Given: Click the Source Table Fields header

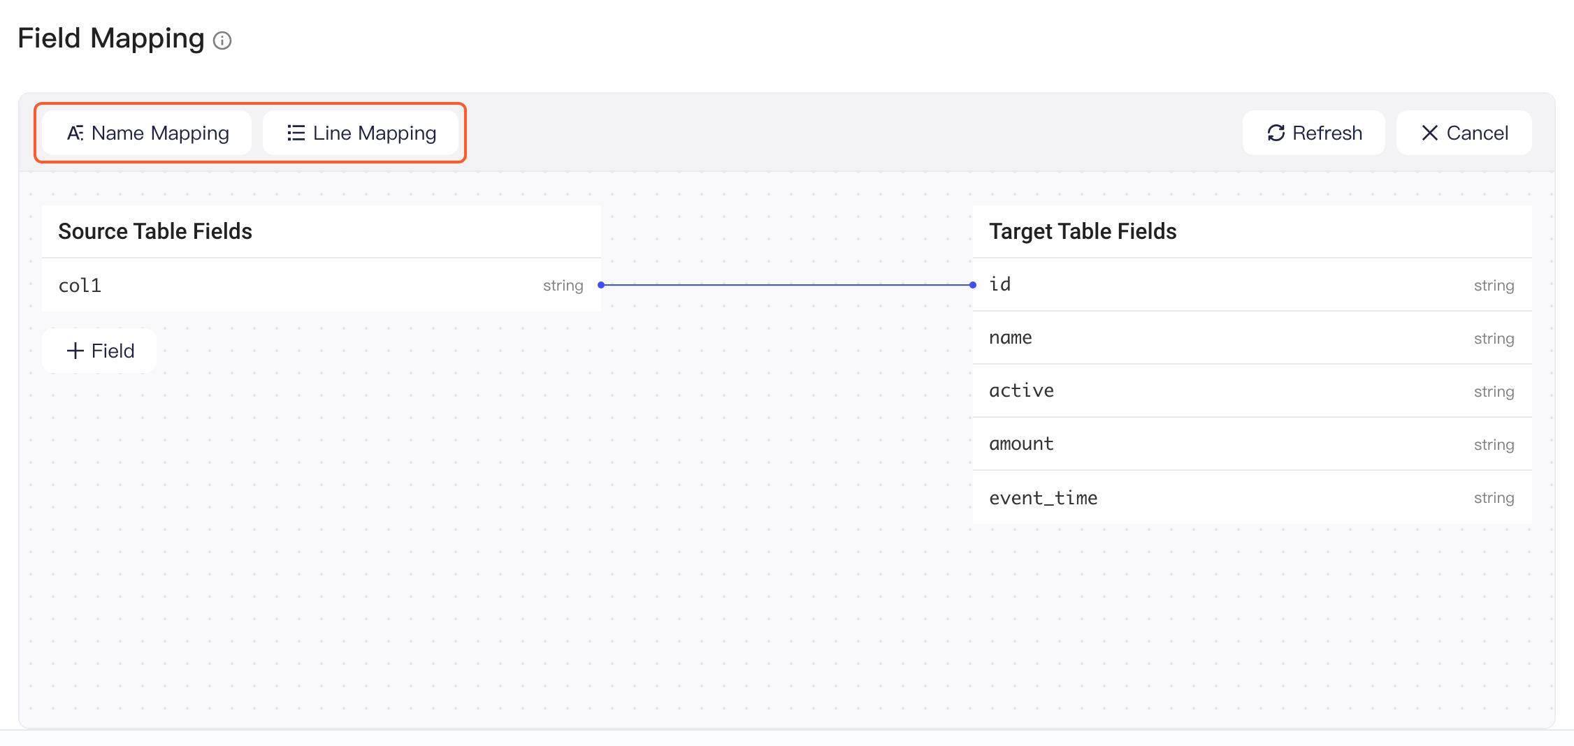Looking at the screenshot, I should 155,231.
